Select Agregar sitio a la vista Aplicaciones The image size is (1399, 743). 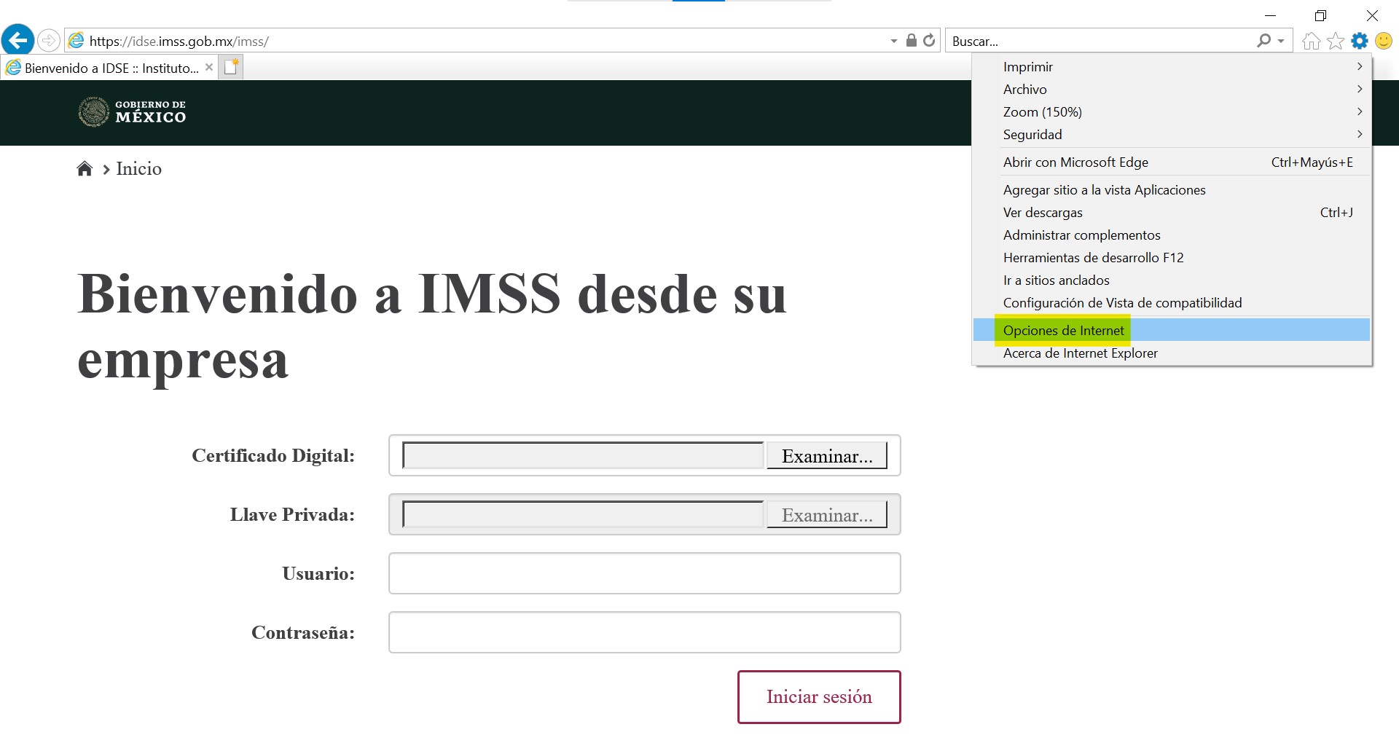pos(1172,189)
